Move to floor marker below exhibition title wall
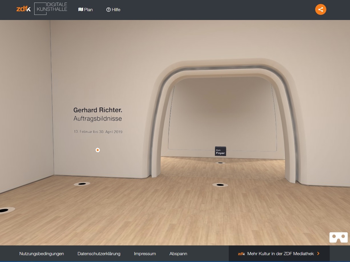 pos(82,184)
